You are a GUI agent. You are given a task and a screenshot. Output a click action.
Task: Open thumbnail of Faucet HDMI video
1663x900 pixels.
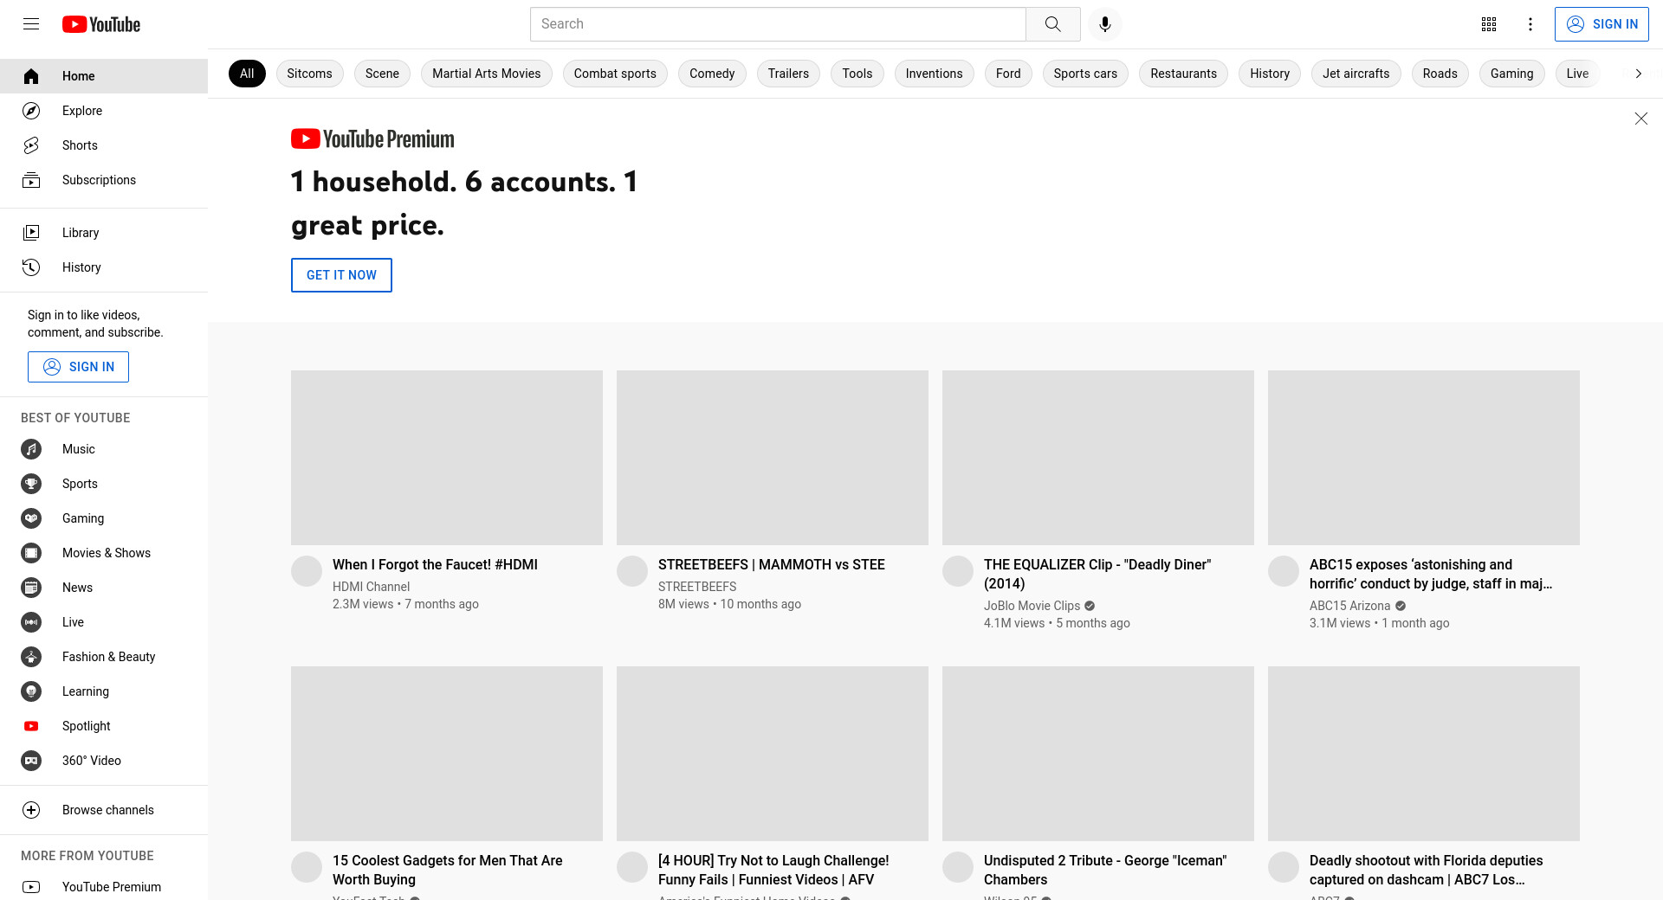coord(447,458)
